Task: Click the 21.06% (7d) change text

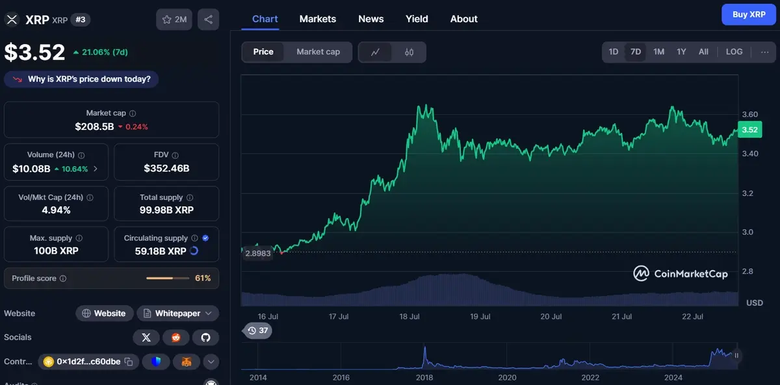Action: coord(106,52)
